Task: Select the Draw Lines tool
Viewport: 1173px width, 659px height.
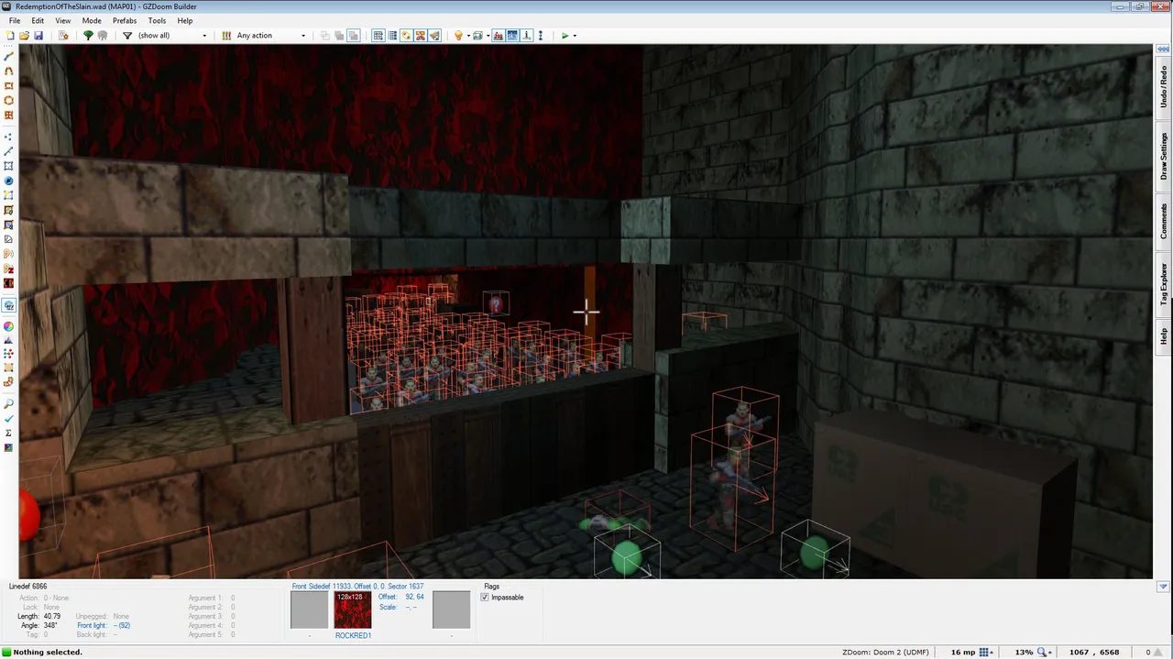Action: (9, 57)
